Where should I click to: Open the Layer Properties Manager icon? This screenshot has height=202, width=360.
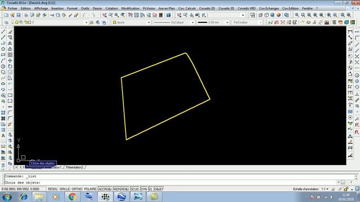(x=6, y=22)
